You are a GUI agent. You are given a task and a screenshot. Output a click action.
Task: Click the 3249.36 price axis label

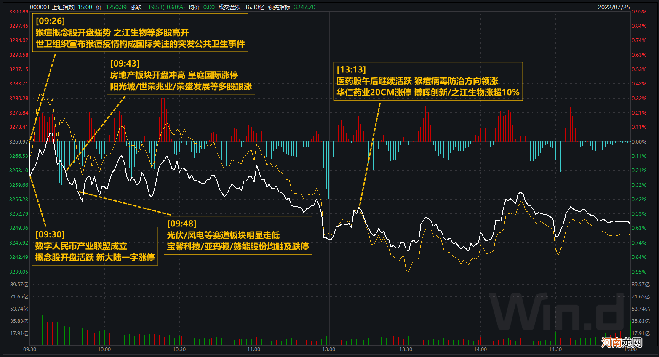tap(19, 228)
